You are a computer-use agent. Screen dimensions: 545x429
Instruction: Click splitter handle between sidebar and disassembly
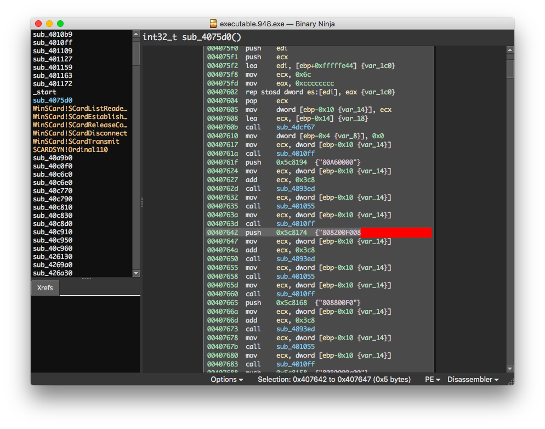pyautogui.click(x=142, y=202)
